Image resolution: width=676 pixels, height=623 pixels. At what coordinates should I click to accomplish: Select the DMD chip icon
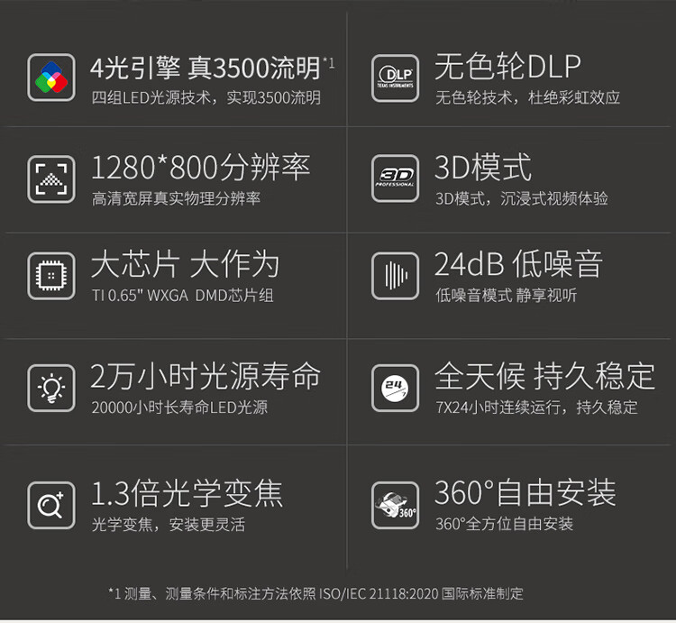coord(51,276)
